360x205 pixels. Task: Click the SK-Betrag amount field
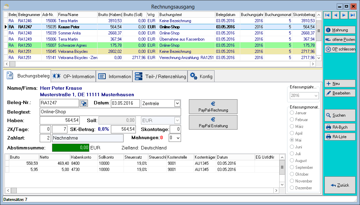pyautogui.click(x=123, y=129)
